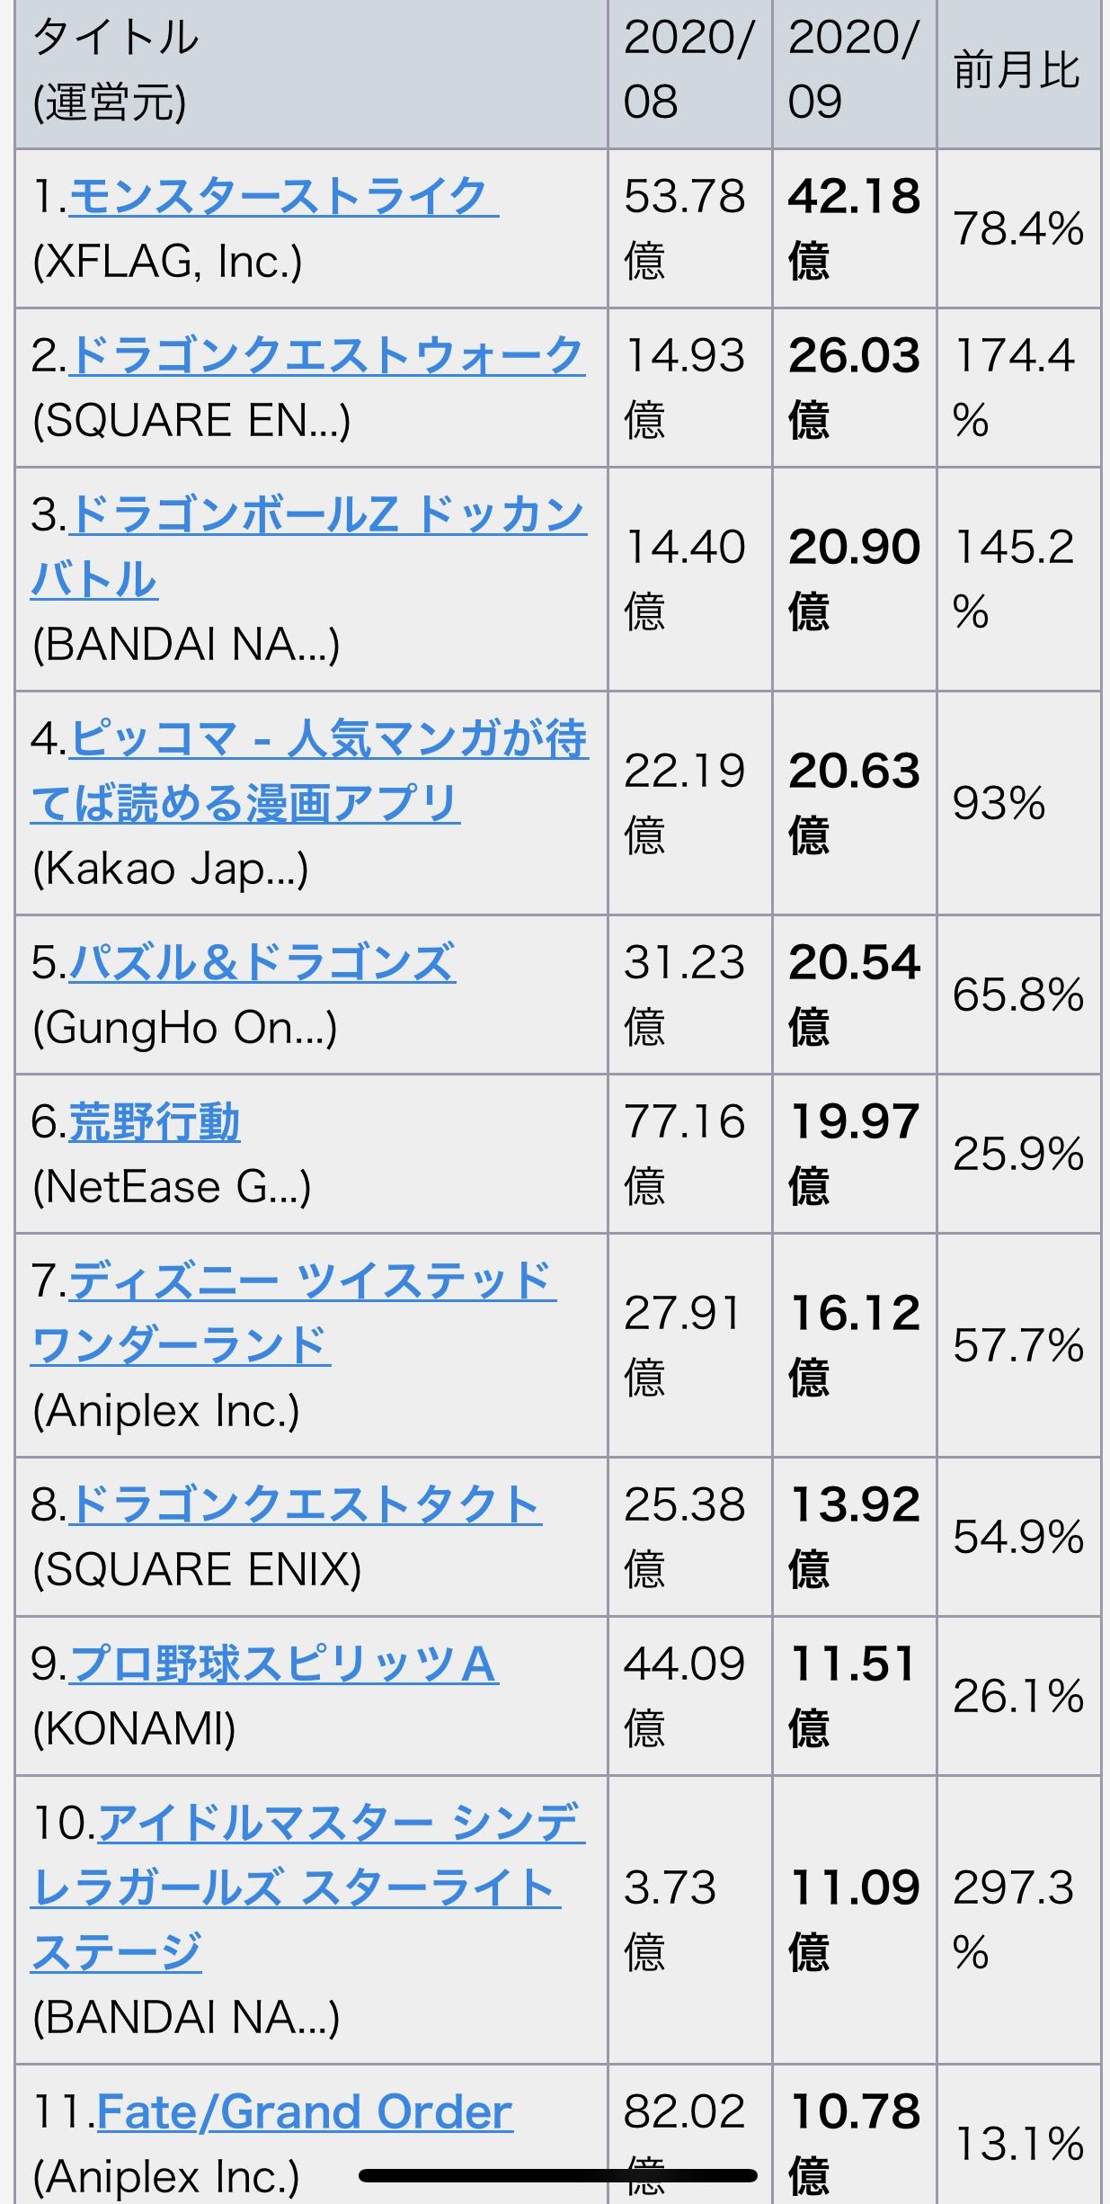Open アイドルマスター シンデレラガールズ link
This screenshot has height=2204, width=1110.
pos(308,1888)
